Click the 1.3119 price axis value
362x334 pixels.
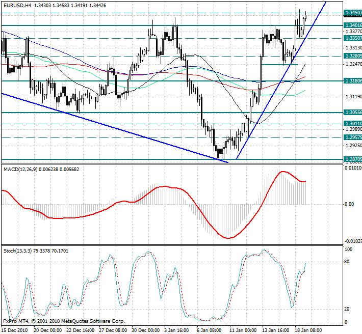click(353, 97)
